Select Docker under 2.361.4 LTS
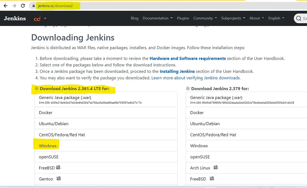307x188 pixels. tap(106, 112)
